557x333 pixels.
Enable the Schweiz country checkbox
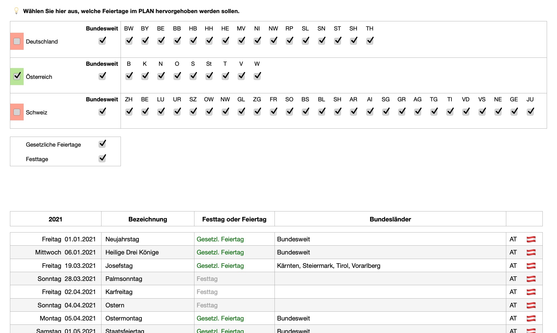(x=17, y=112)
